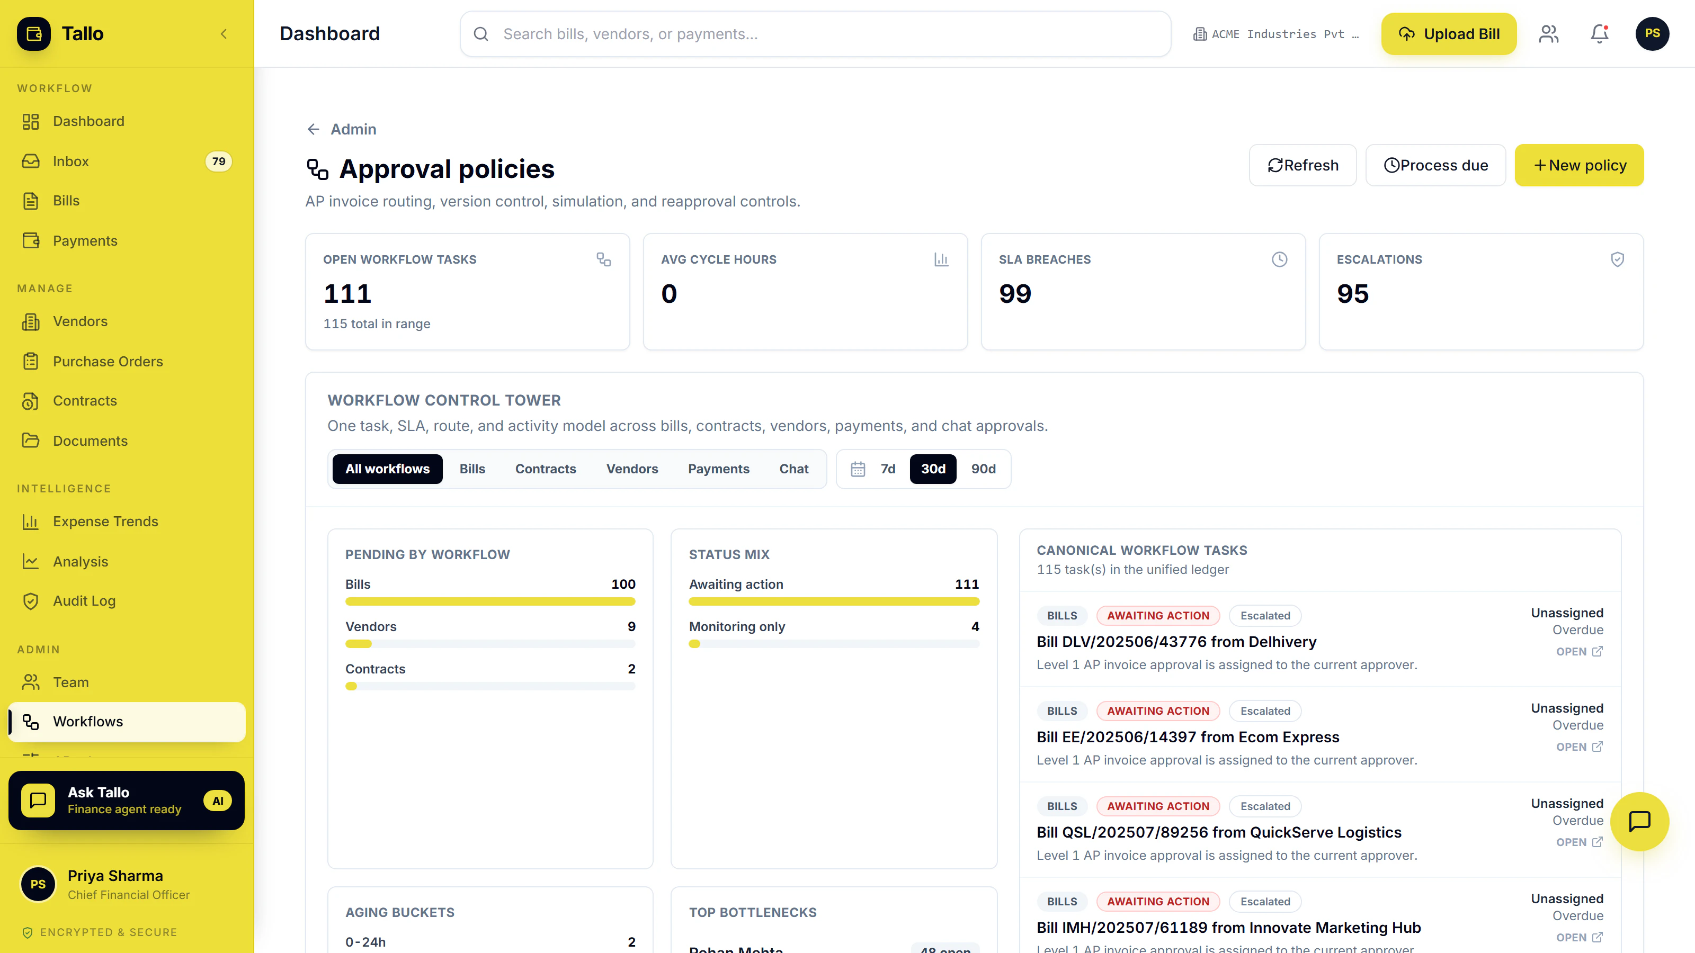Click the Documents folder icon
The width and height of the screenshot is (1695, 953).
[x=30, y=440]
